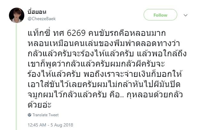Open the @CheezeBaek handle link
This screenshot has width=198, height=130.
[42, 19]
